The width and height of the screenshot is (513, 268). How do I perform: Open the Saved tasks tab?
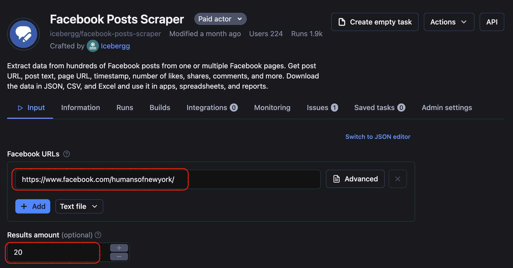(x=380, y=108)
